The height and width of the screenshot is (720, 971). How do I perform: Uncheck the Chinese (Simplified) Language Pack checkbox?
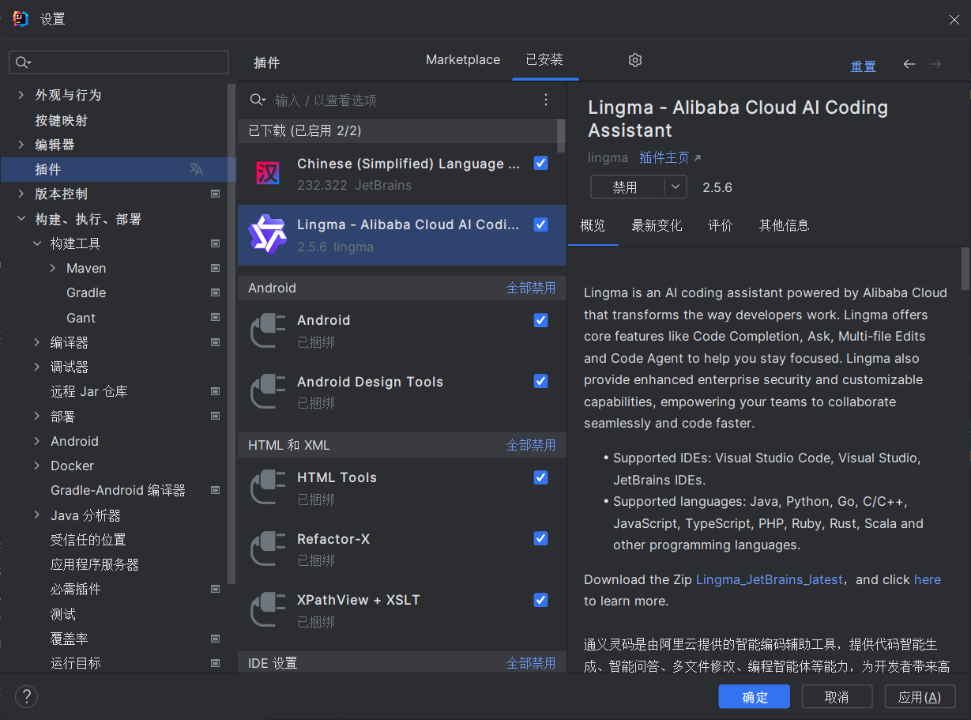coord(540,163)
